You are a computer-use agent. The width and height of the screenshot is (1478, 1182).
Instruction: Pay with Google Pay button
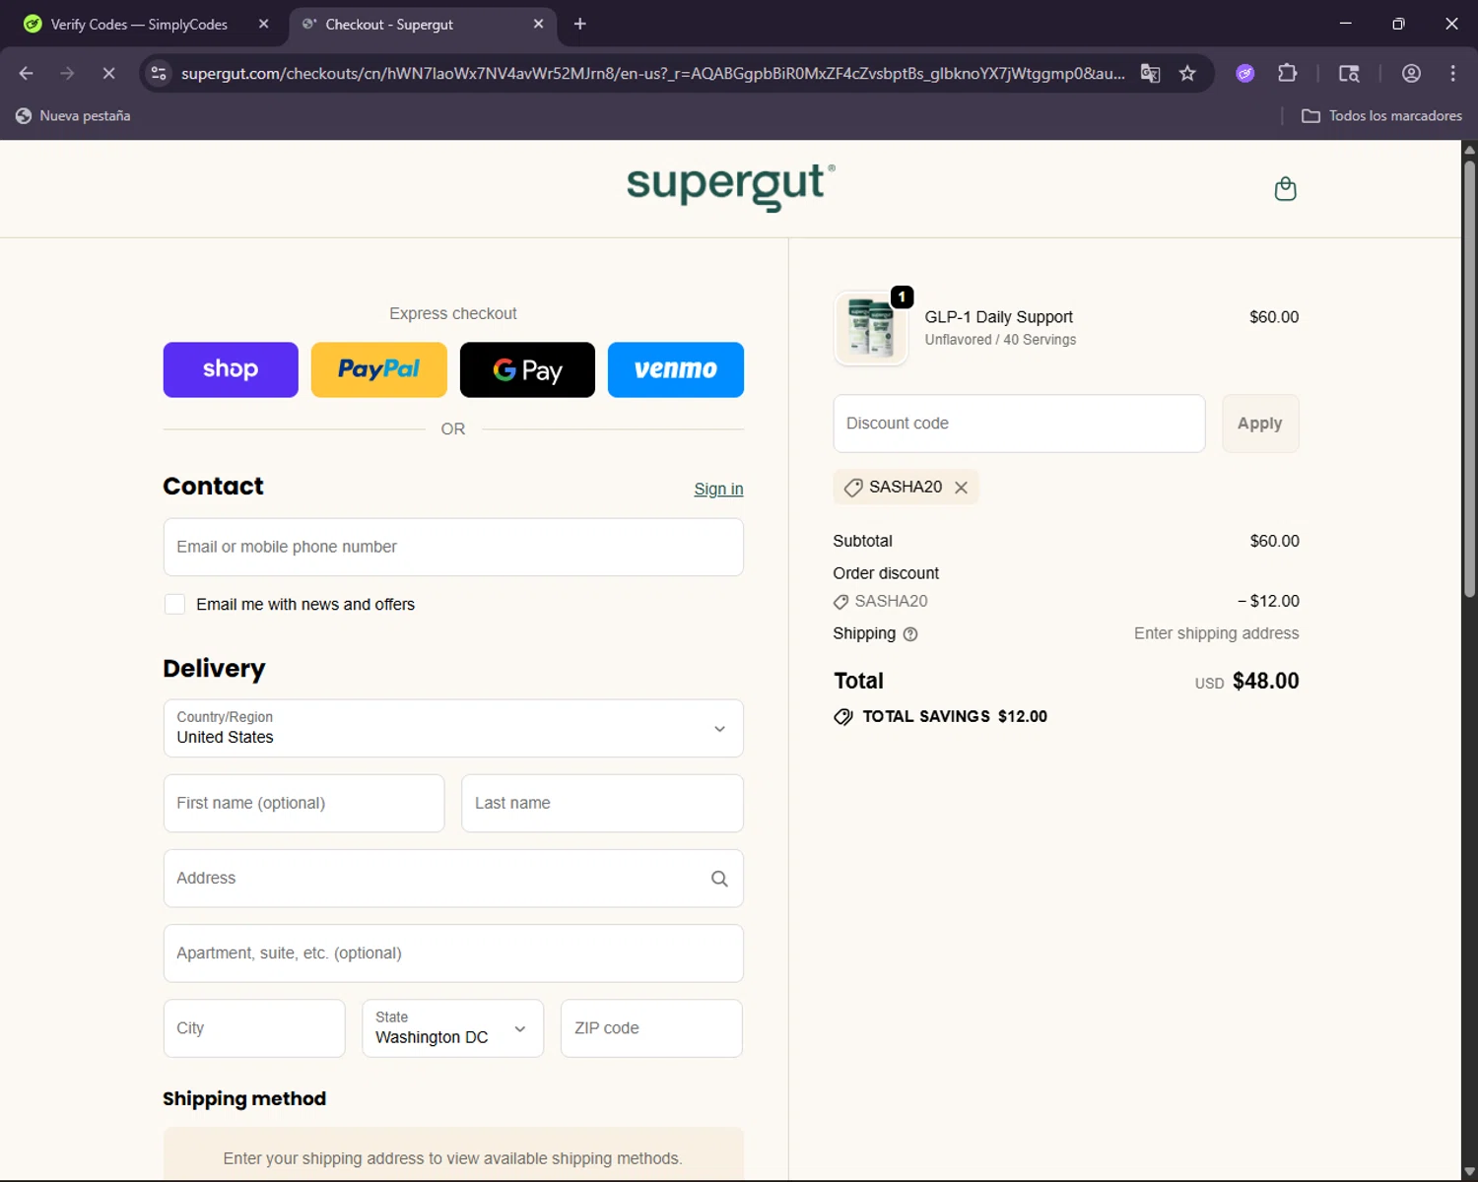coord(527,370)
